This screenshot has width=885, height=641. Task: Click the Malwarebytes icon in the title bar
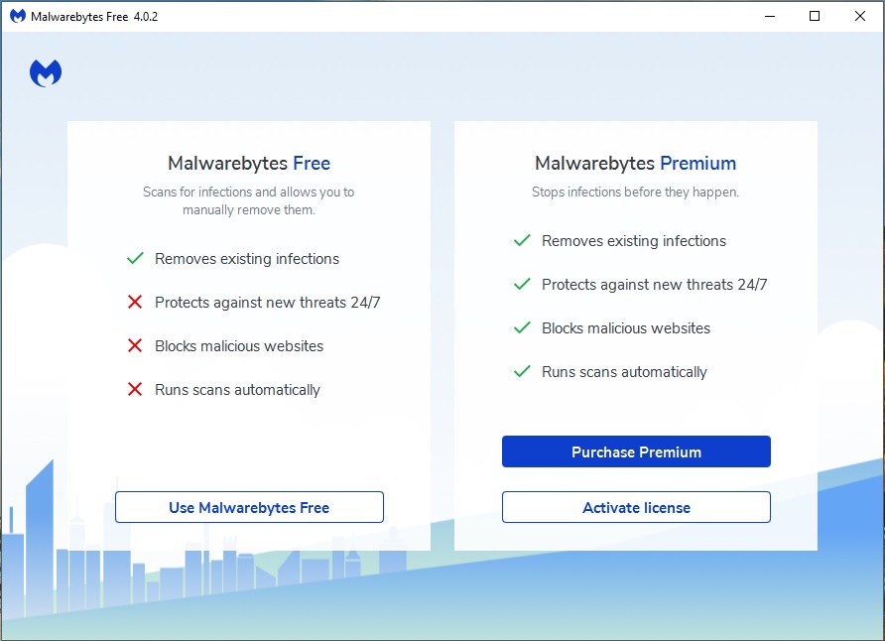17,16
